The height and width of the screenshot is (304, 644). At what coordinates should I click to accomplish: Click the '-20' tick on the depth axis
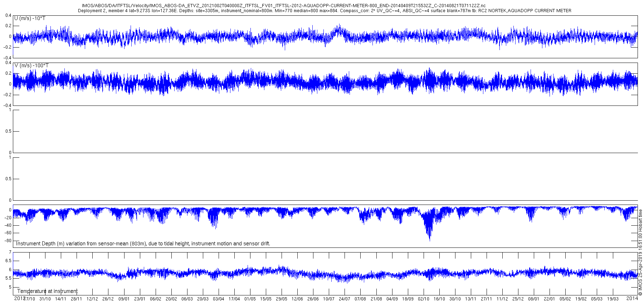pyautogui.click(x=8, y=218)
